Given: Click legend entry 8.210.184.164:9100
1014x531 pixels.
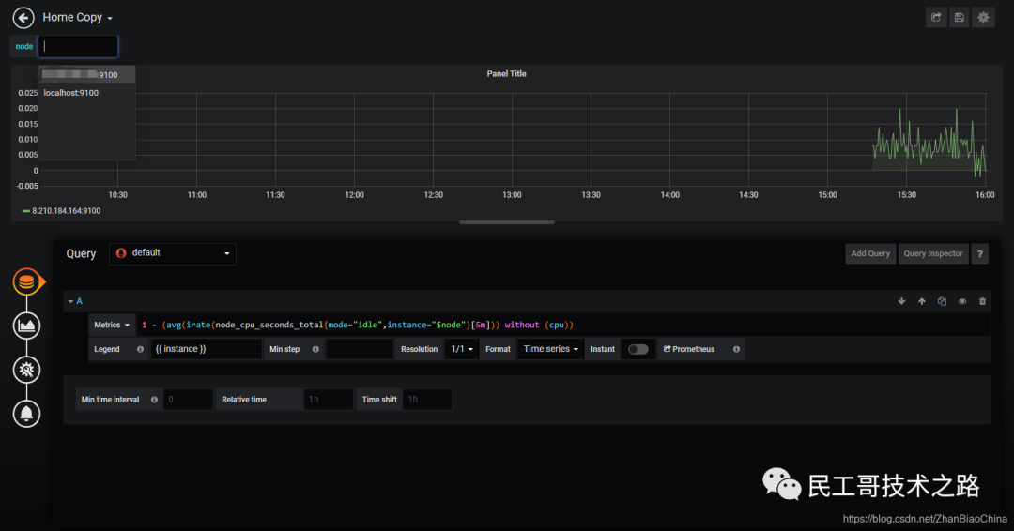Looking at the screenshot, I should (66, 210).
